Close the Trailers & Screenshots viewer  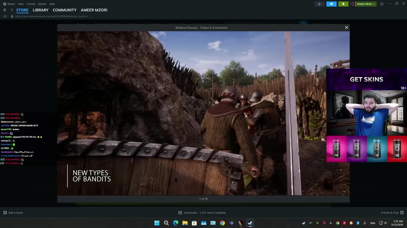tap(347, 28)
